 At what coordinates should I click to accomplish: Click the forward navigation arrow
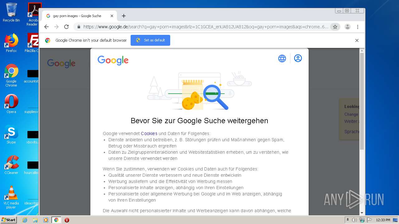(x=56, y=27)
